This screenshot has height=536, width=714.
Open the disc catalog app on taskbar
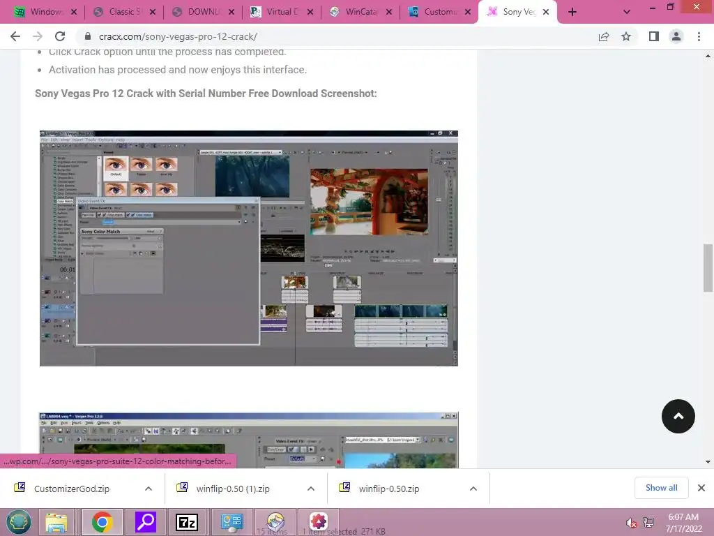click(275, 522)
